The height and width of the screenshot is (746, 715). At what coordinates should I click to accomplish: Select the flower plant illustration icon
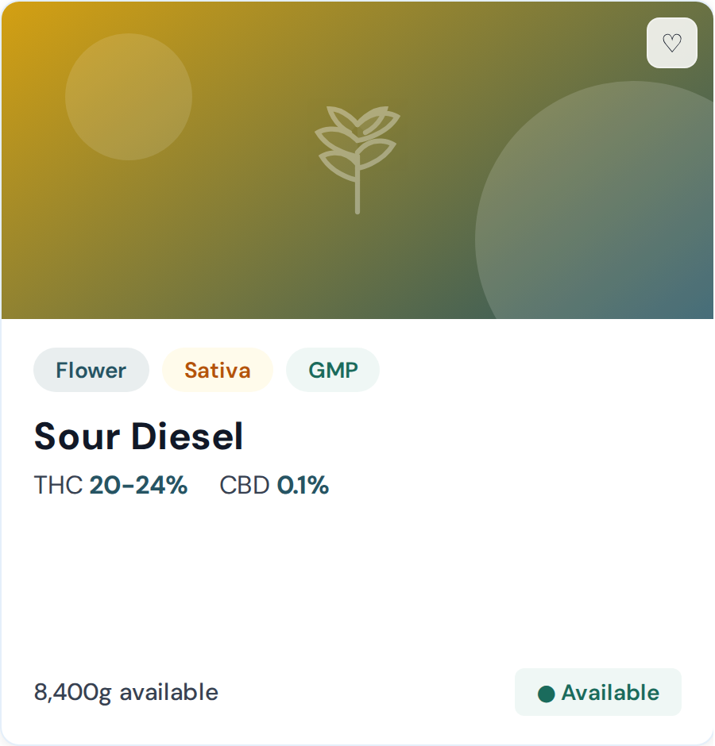(359, 159)
